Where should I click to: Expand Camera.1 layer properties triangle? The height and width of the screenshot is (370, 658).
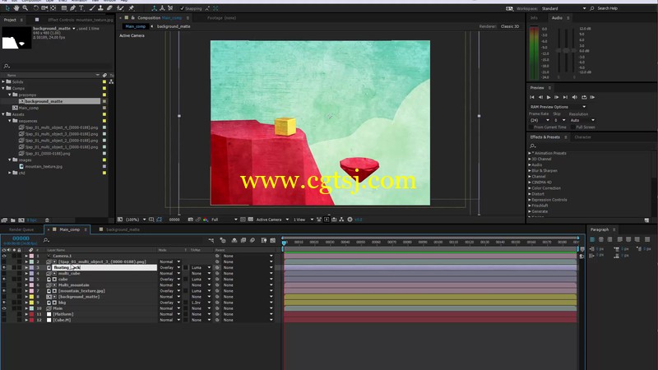(26, 256)
